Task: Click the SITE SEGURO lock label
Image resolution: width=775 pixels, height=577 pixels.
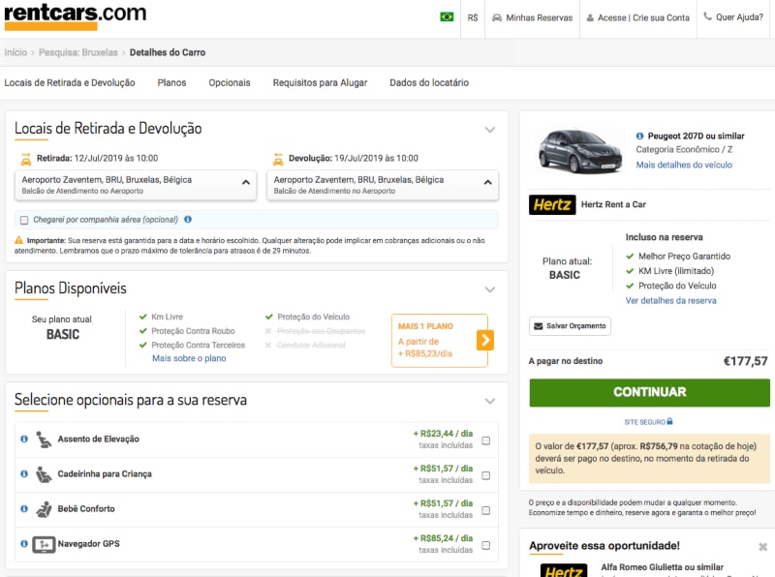Action: pos(648,422)
